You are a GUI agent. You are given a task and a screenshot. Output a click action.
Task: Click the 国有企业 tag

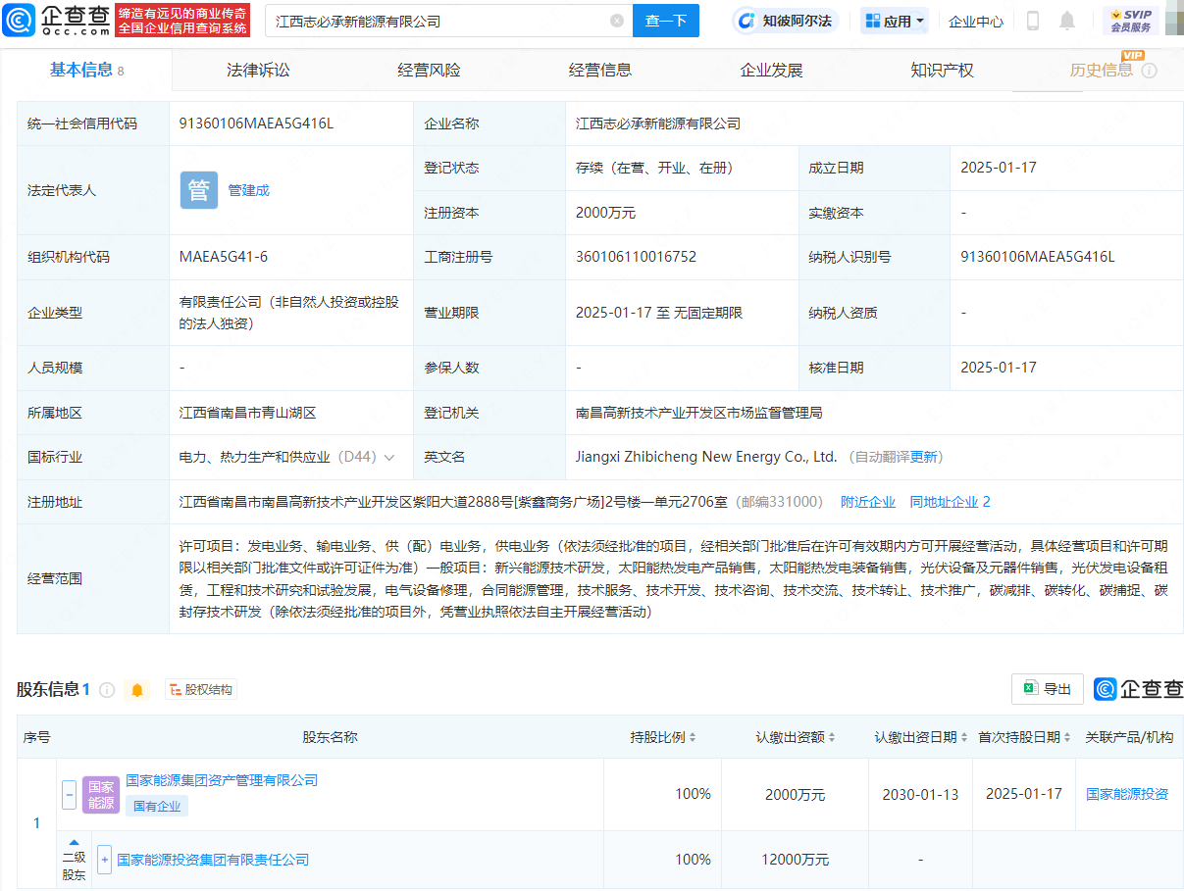point(156,806)
